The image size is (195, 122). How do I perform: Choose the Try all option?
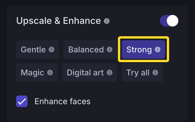click(142, 73)
